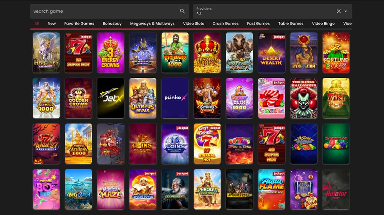The image size is (384, 215).
Task: Select Big Bass Bonanza 1000 tile
Action: [x=175, y=53]
